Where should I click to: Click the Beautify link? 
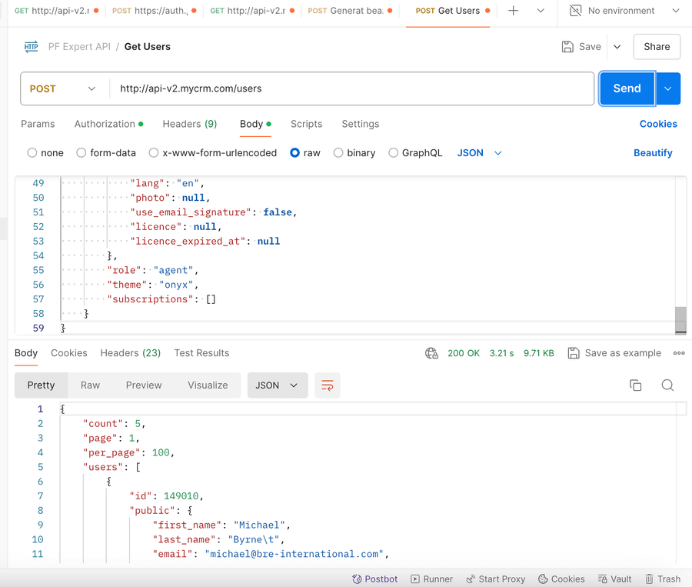click(653, 153)
